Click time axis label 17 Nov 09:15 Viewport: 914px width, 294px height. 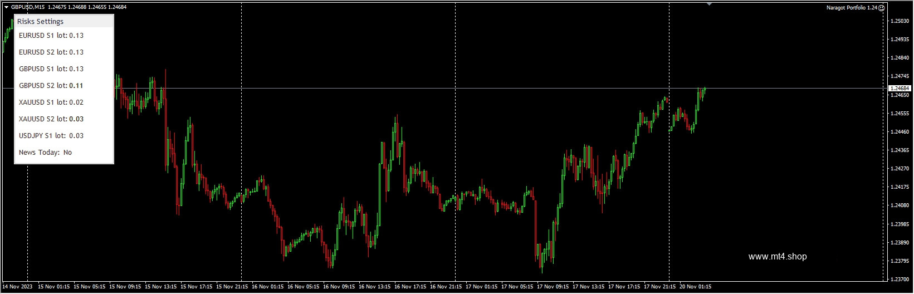(x=553, y=287)
